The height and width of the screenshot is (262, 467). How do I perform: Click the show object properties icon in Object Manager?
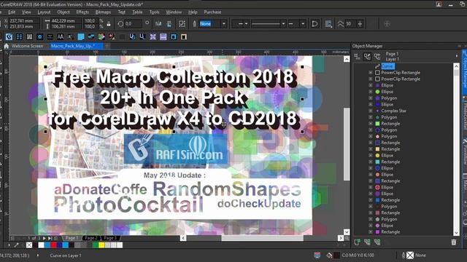[357, 57]
